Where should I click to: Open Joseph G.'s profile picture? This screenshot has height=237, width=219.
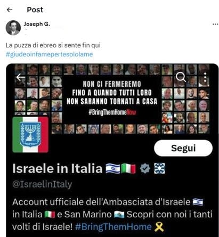click(13, 28)
